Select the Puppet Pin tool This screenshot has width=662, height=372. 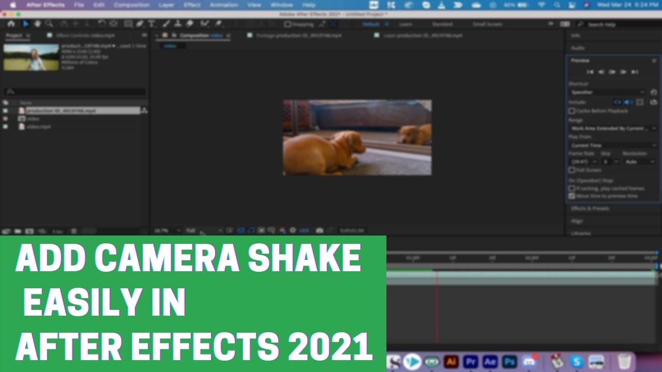click(x=218, y=24)
